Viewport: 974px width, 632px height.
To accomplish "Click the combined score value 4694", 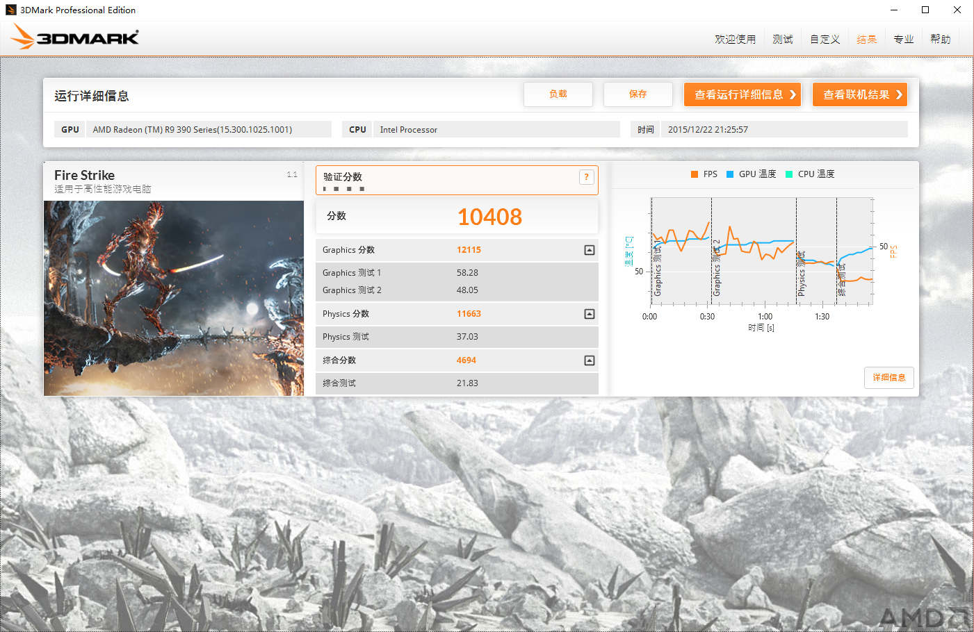I will [466, 360].
